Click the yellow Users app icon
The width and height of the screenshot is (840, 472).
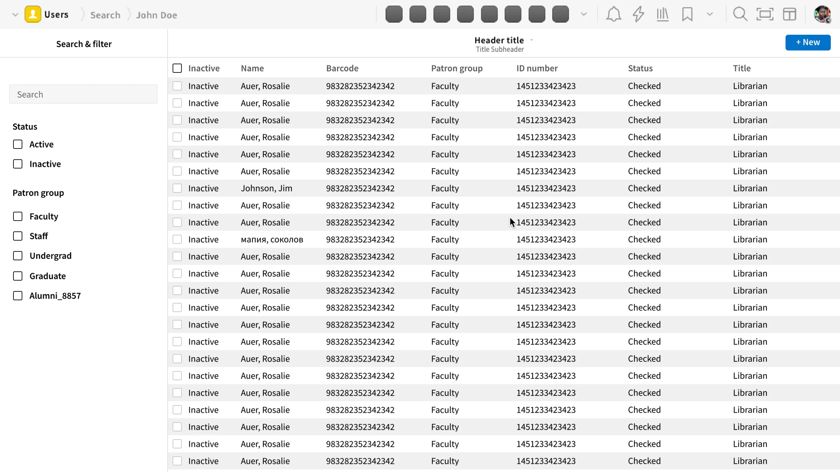tap(33, 14)
